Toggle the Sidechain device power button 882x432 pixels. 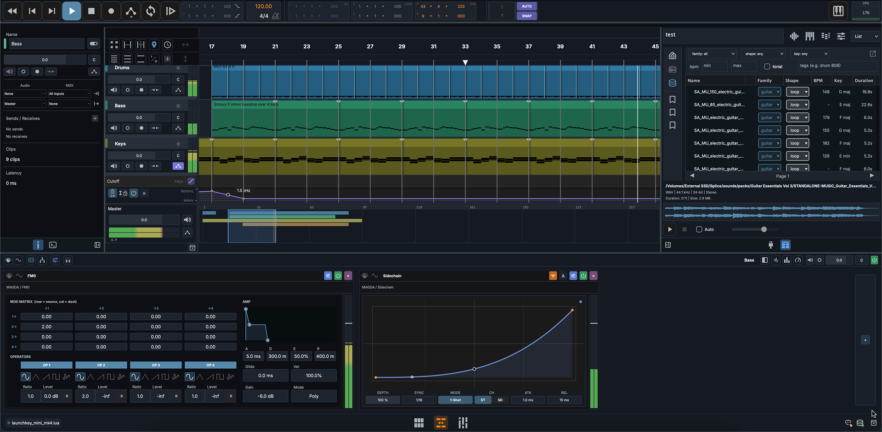pos(583,276)
